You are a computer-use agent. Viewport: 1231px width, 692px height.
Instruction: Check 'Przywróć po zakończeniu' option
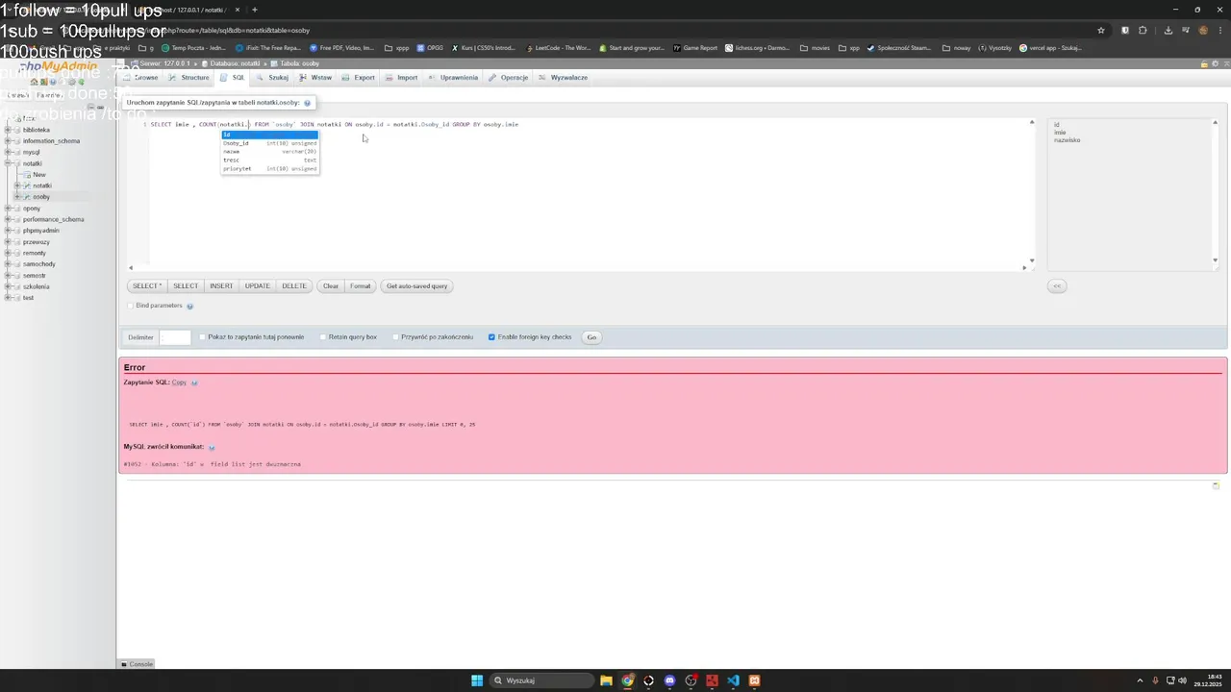pyautogui.click(x=396, y=337)
